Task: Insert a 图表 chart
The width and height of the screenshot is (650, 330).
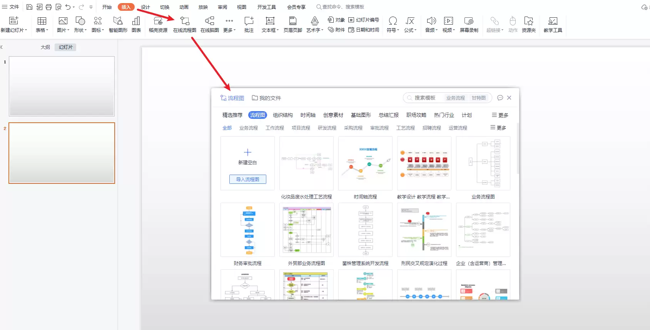Action: [x=136, y=25]
